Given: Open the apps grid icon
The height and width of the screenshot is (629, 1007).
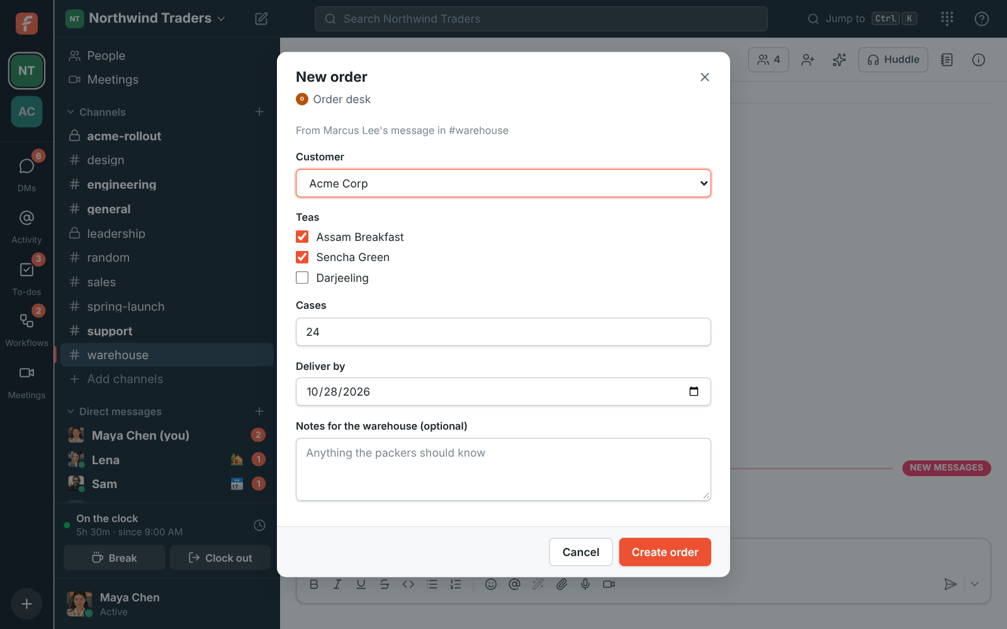Looking at the screenshot, I should (x=947, y=19).
